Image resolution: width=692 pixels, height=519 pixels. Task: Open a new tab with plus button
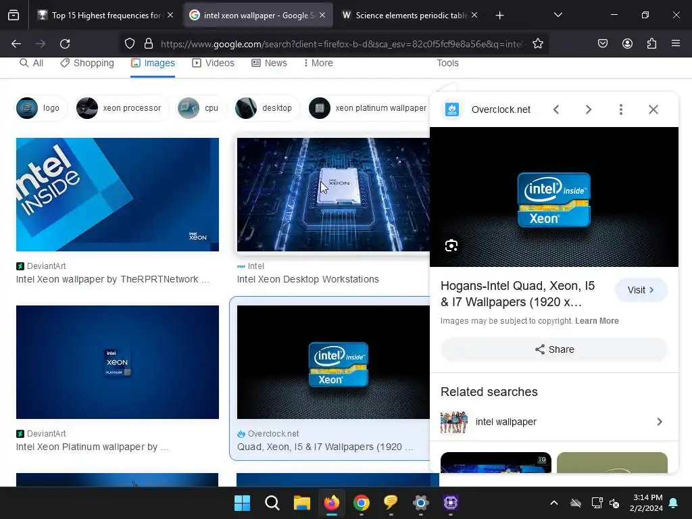click(x=499, y=16)
